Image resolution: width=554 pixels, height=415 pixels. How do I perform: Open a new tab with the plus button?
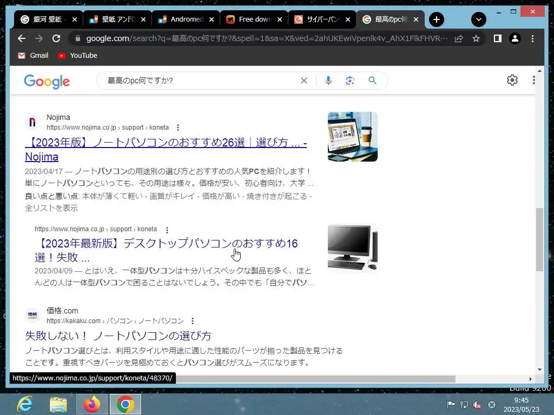pos(437,19)
